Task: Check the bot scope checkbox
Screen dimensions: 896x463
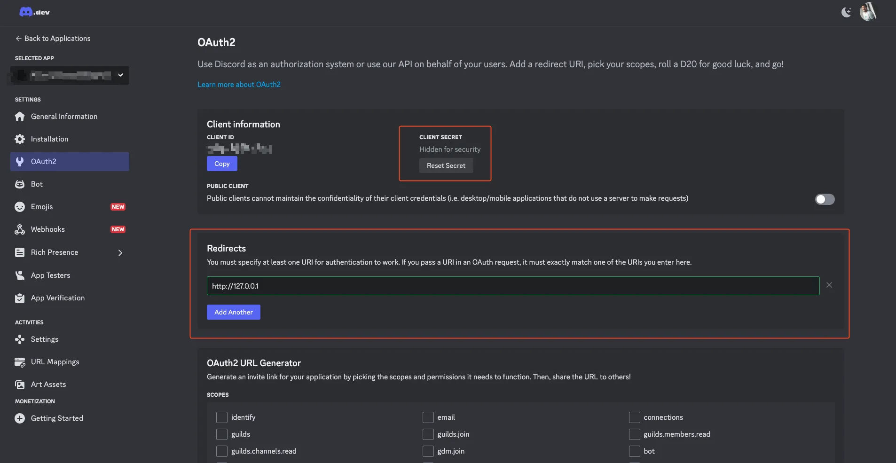Action: tap(635, 451)
